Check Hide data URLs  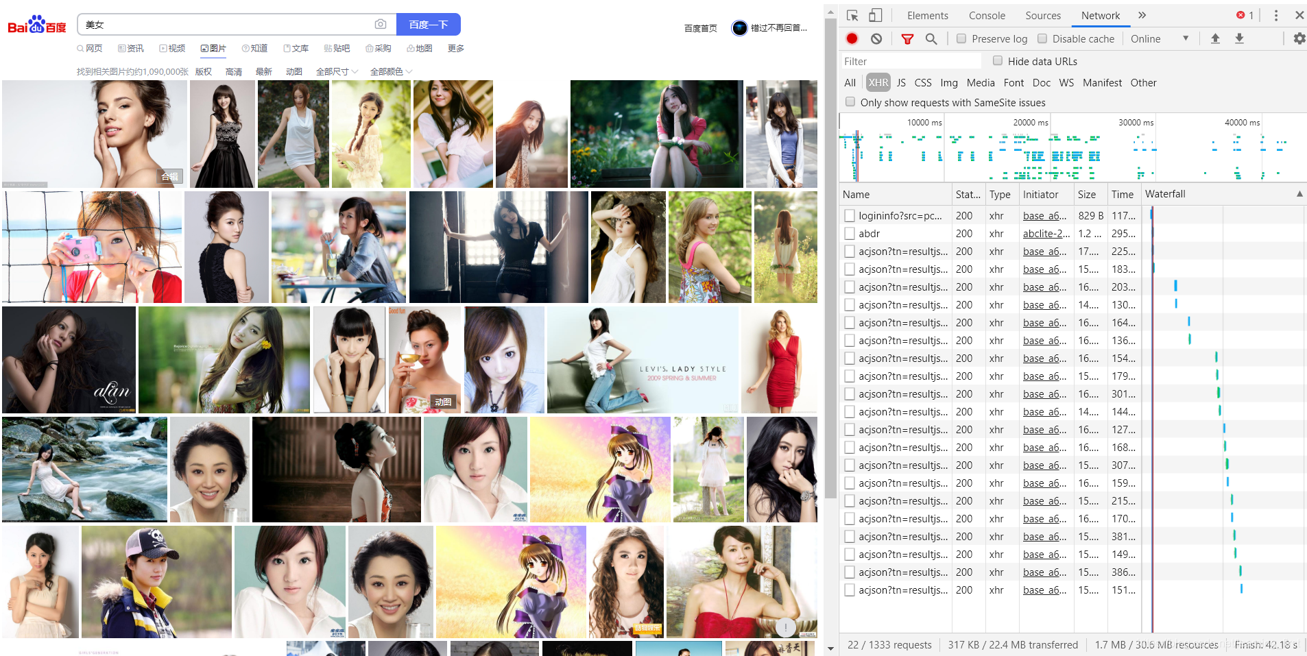point(998,61)
